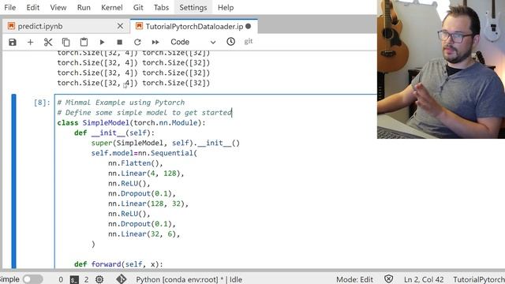This screenshot has width=505, height=284.
Task: Open the Kernel menu
Action: coord(112,7)
